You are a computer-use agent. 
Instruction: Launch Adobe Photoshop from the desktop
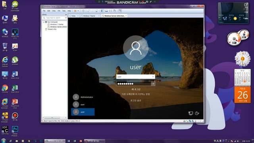15,131
